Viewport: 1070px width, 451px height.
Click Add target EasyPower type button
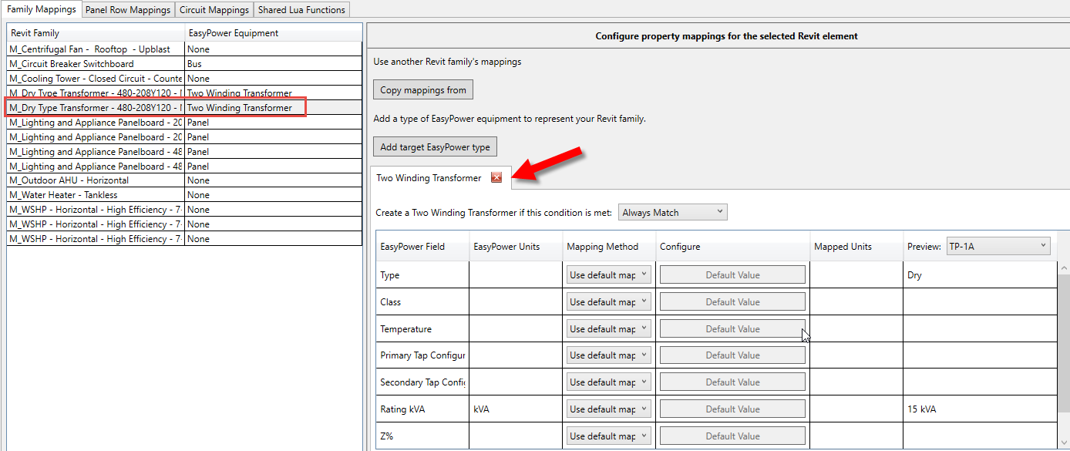(435, 146)
